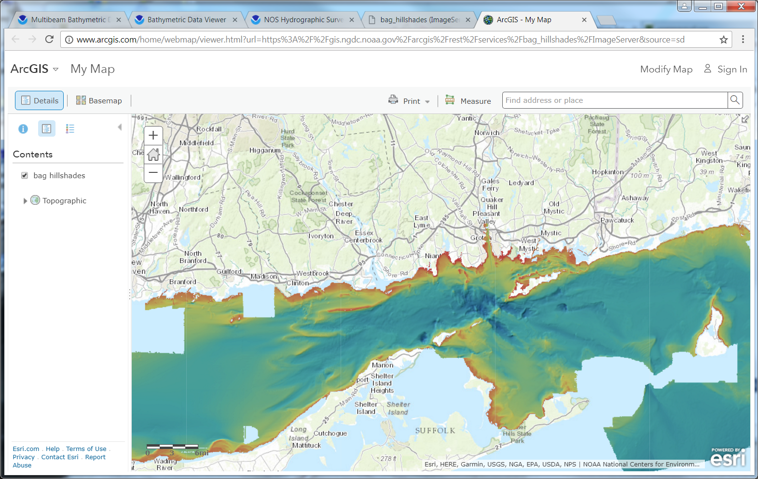Switch to the NOS Hydrographic Survey tab
The width and height of the screenshot is (758, 479).
coord(303,20)
